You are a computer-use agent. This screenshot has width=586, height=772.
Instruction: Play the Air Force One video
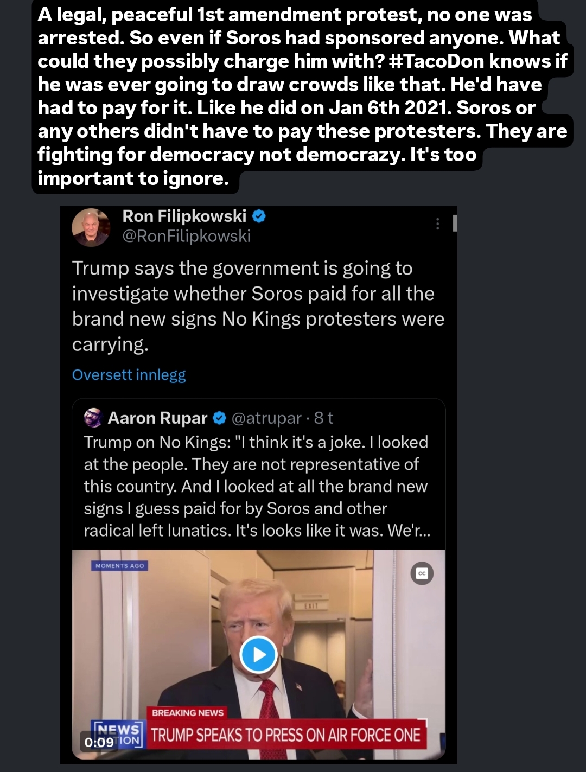point(259,654)
